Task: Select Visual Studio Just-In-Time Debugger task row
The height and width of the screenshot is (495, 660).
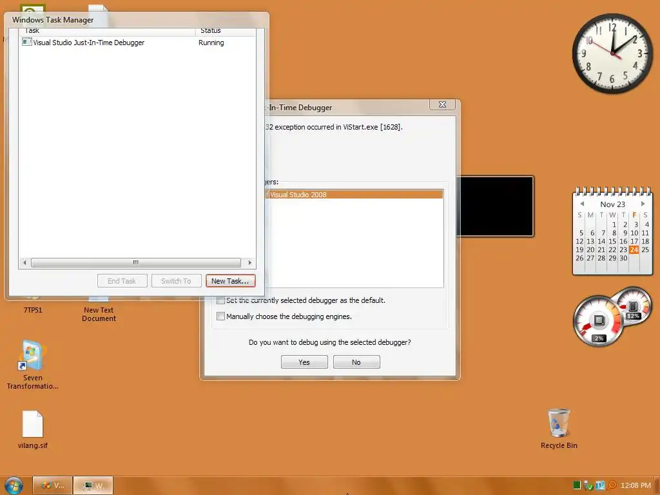Action: pyautogui.click(x=137, y=43)
